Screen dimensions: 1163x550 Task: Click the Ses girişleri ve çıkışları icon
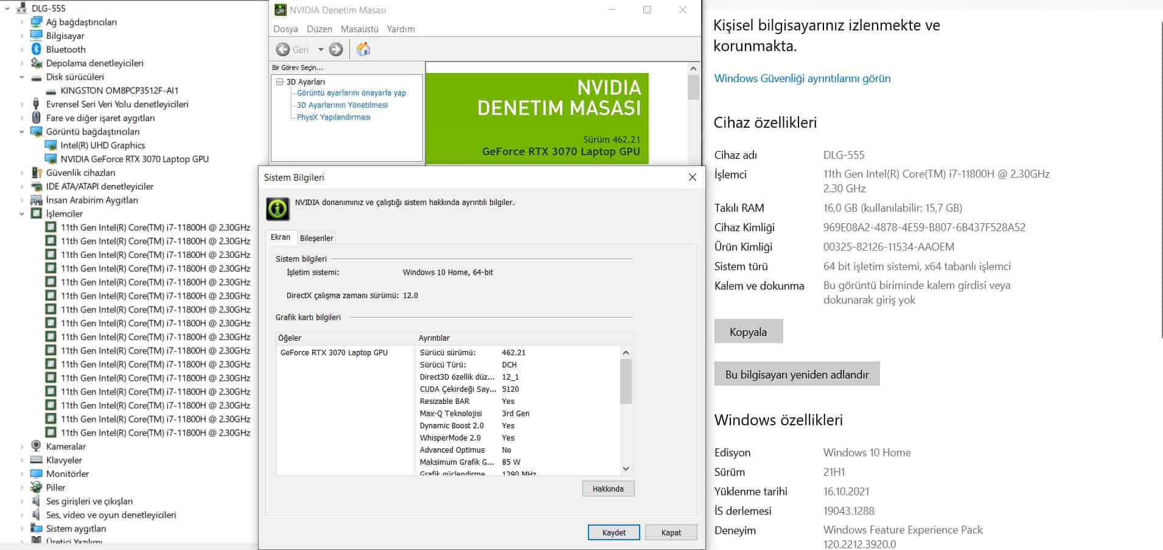pos(36,501)
